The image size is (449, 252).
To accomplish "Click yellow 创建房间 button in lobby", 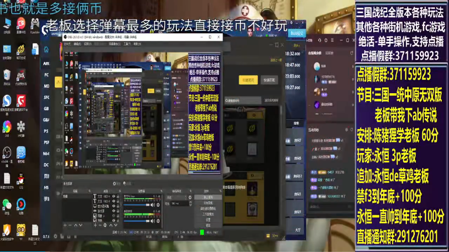I will (x=248, y=80).
